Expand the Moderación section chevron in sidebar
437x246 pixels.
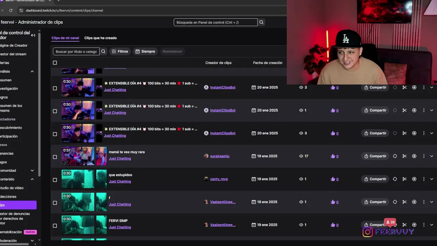click(x=32, y=241)
